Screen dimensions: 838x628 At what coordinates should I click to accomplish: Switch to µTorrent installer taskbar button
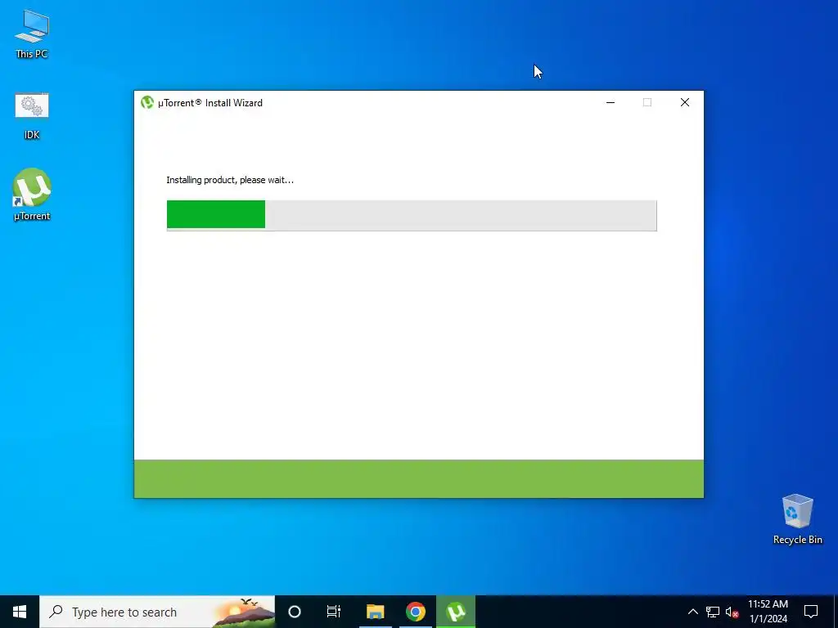[456, 612]
